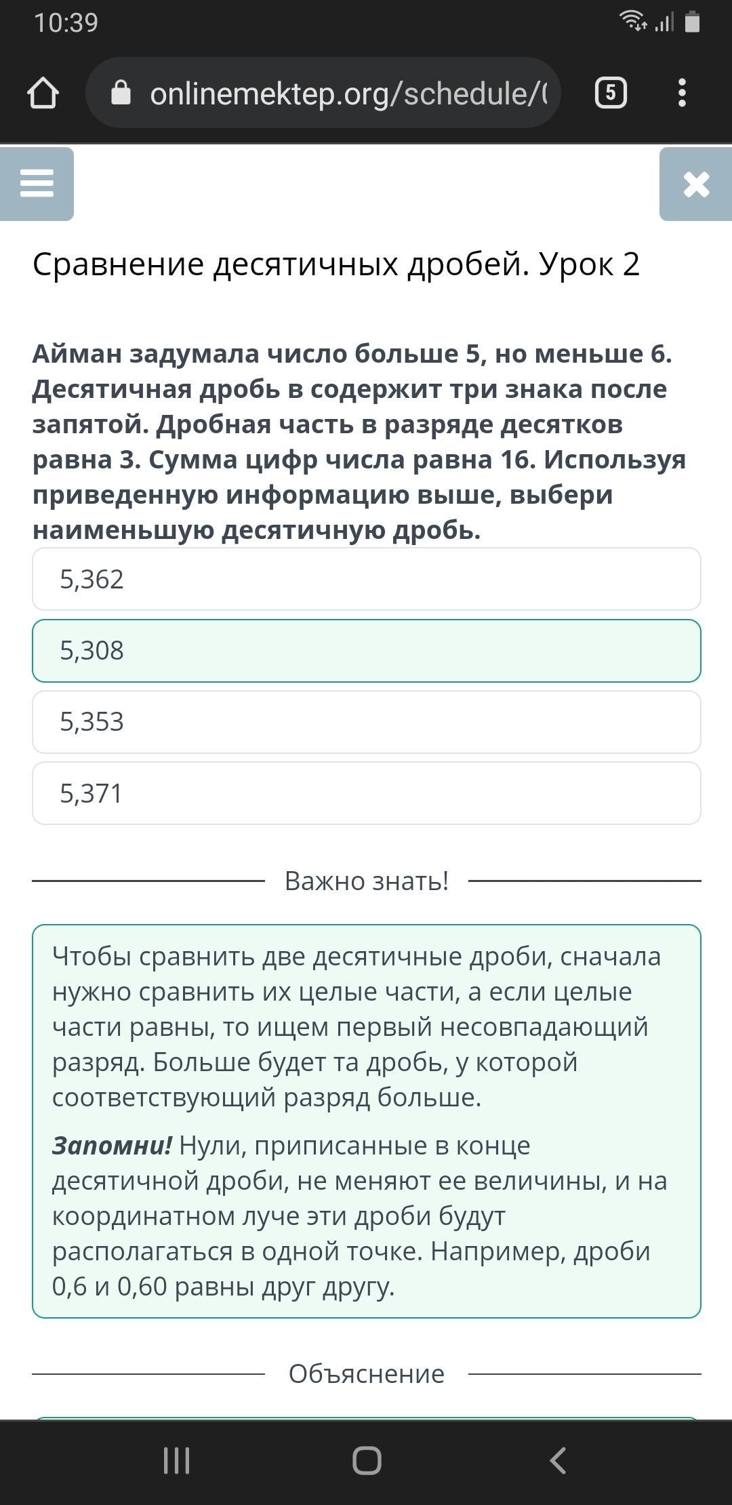Open the browser three-dot overflow menu
The image size is (732, 1505).
(682, 93)
